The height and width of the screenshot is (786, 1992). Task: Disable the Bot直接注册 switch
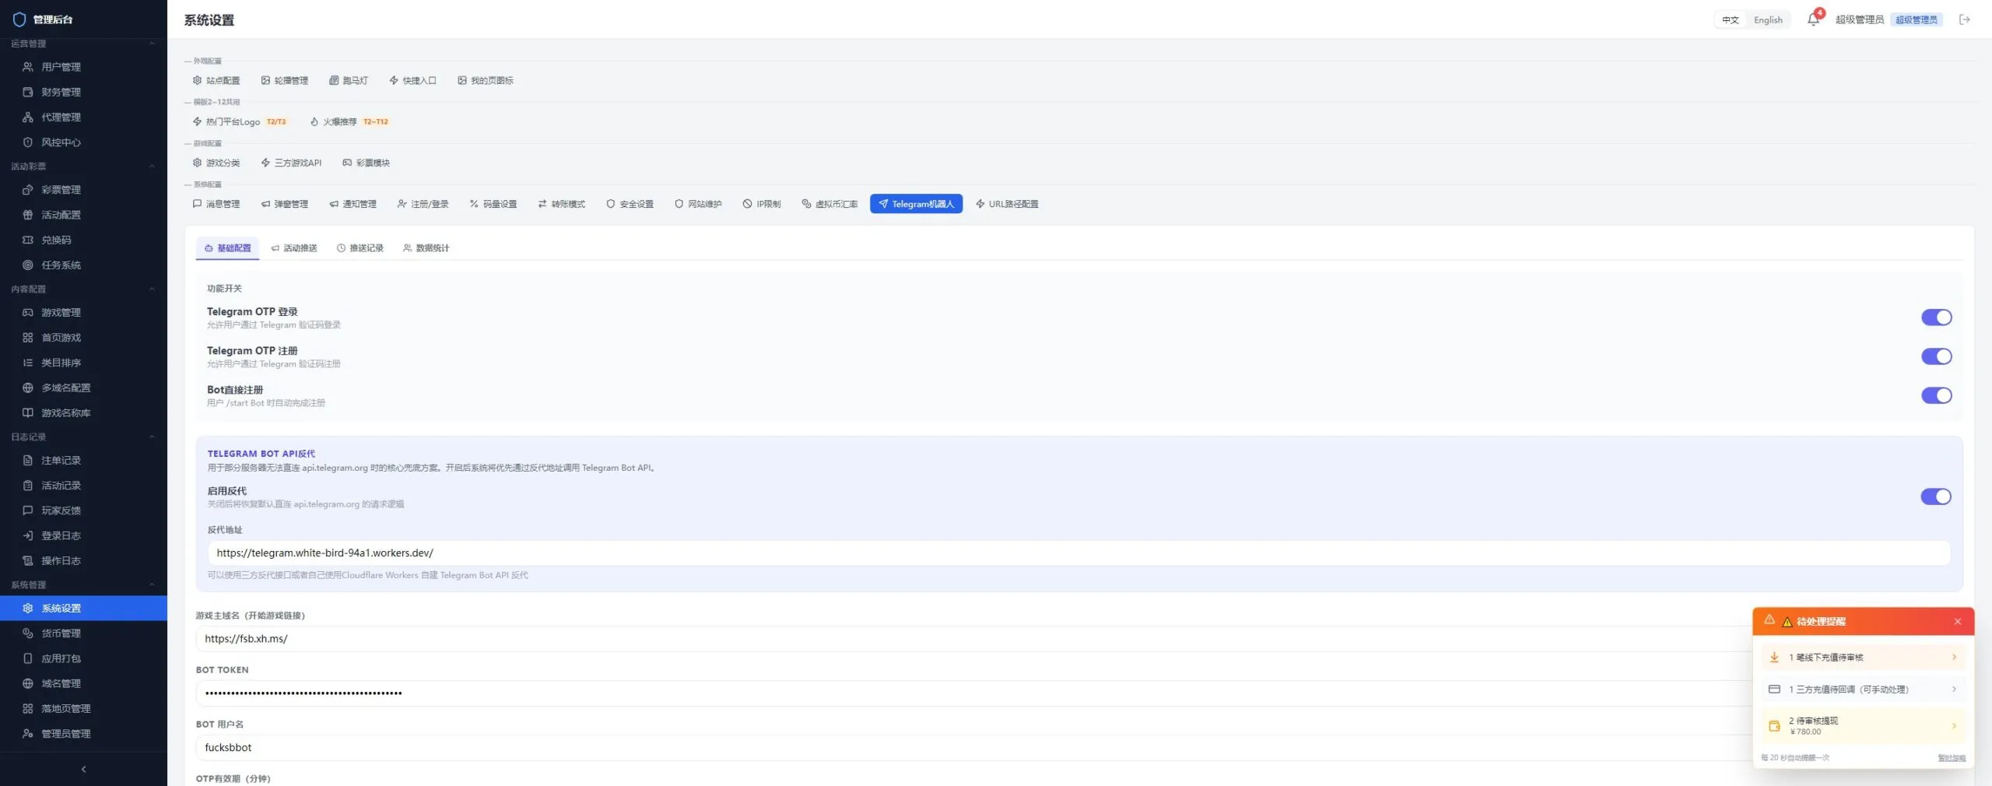(1936, 395)
